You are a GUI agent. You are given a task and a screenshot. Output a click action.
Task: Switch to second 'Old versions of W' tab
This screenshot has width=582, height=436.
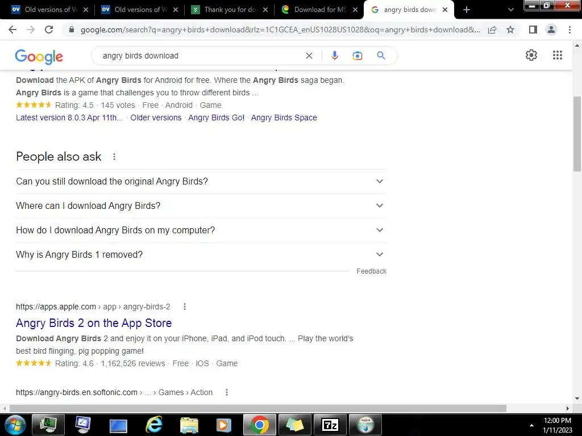pos(140,10)
